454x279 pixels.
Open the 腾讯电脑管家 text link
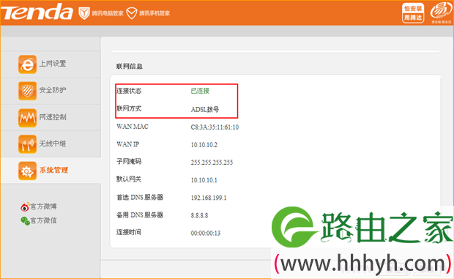108,13
